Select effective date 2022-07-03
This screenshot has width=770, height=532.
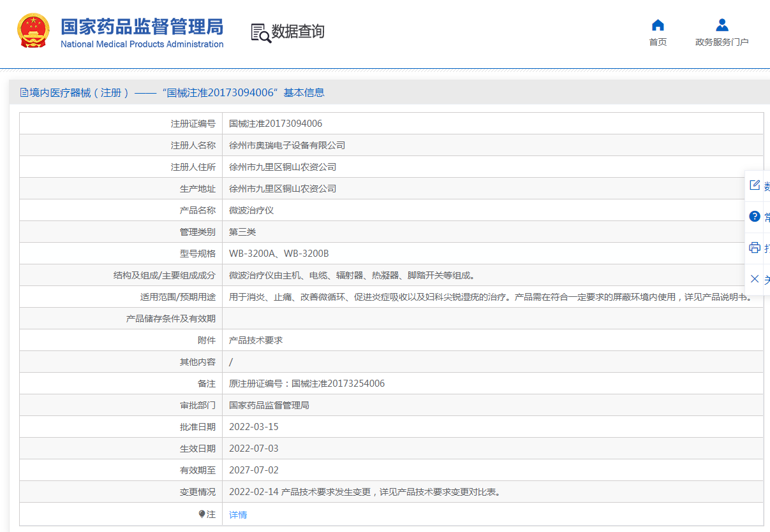(x=254, y=449)
